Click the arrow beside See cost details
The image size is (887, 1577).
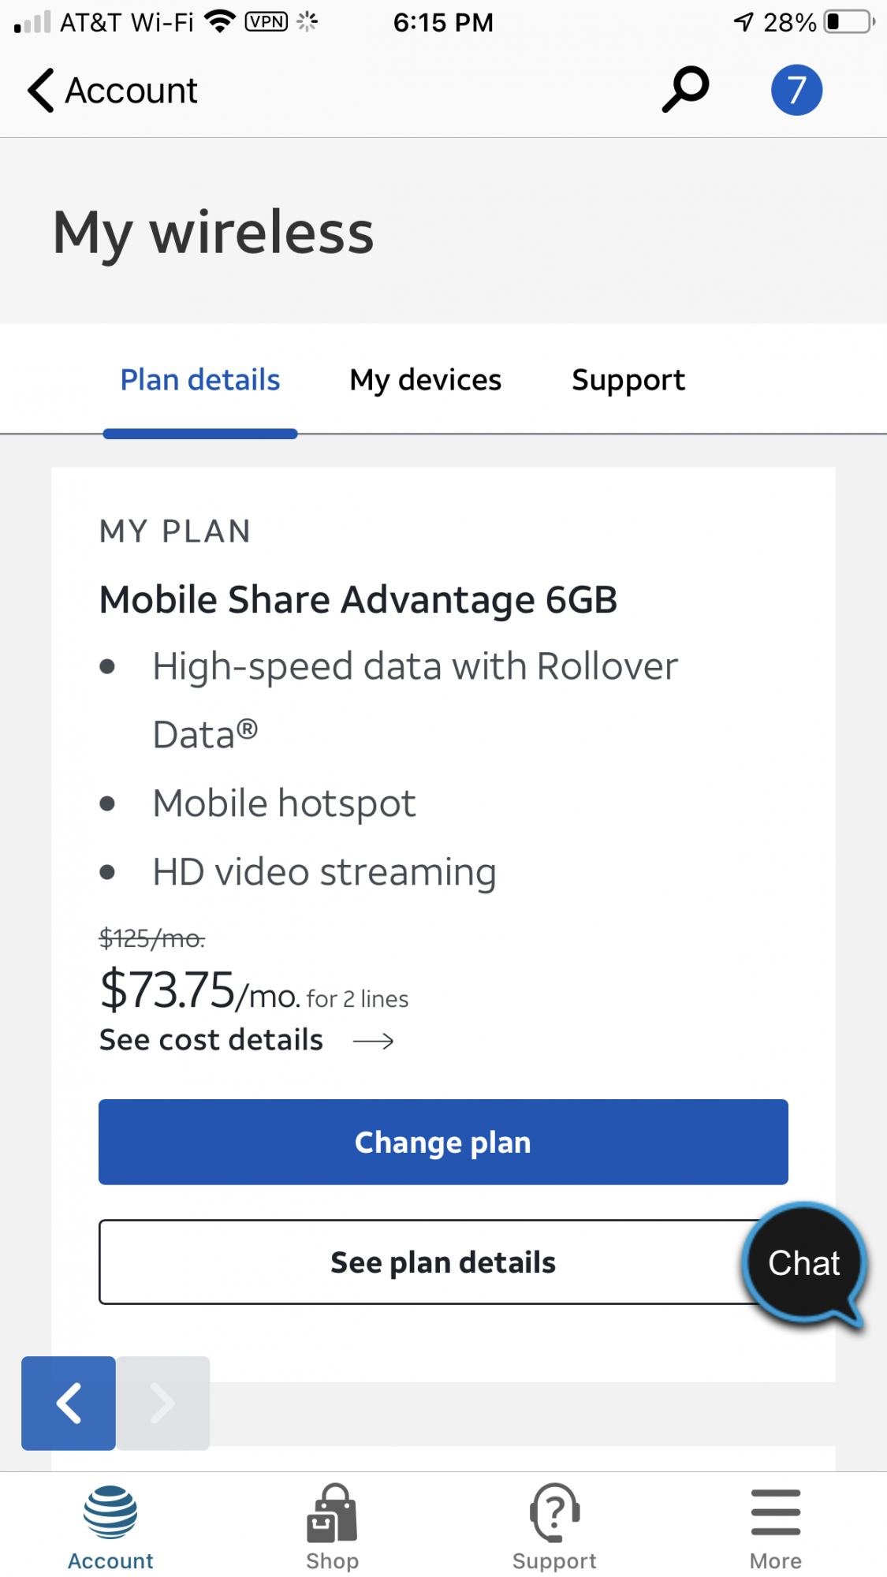pos(374,1042)
